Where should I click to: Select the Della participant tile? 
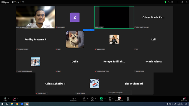[75, 62]
